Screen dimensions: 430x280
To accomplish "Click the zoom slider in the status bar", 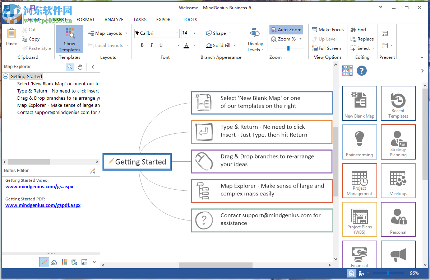I will pos(388,273).
